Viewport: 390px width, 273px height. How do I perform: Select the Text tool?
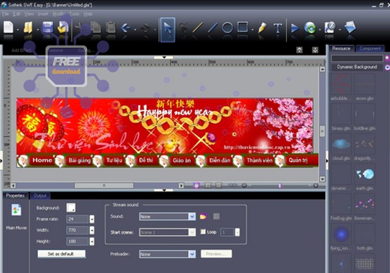pos(278,28)
